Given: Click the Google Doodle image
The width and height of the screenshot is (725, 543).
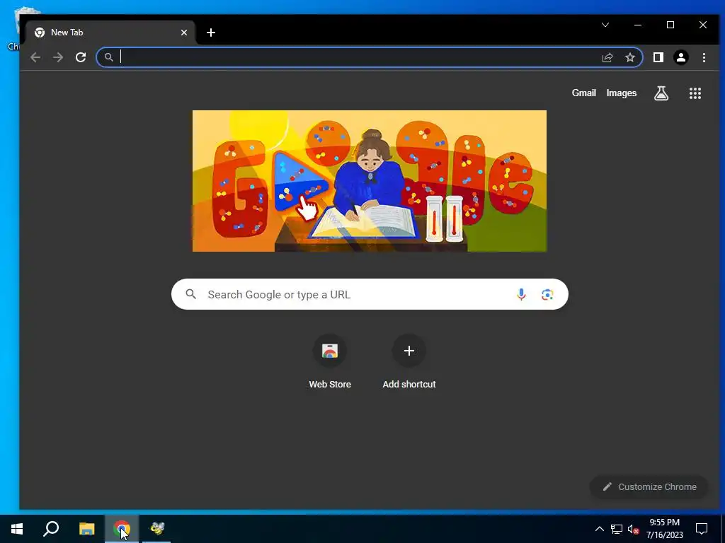Looking at the screenshot, I should click(370, 181).
